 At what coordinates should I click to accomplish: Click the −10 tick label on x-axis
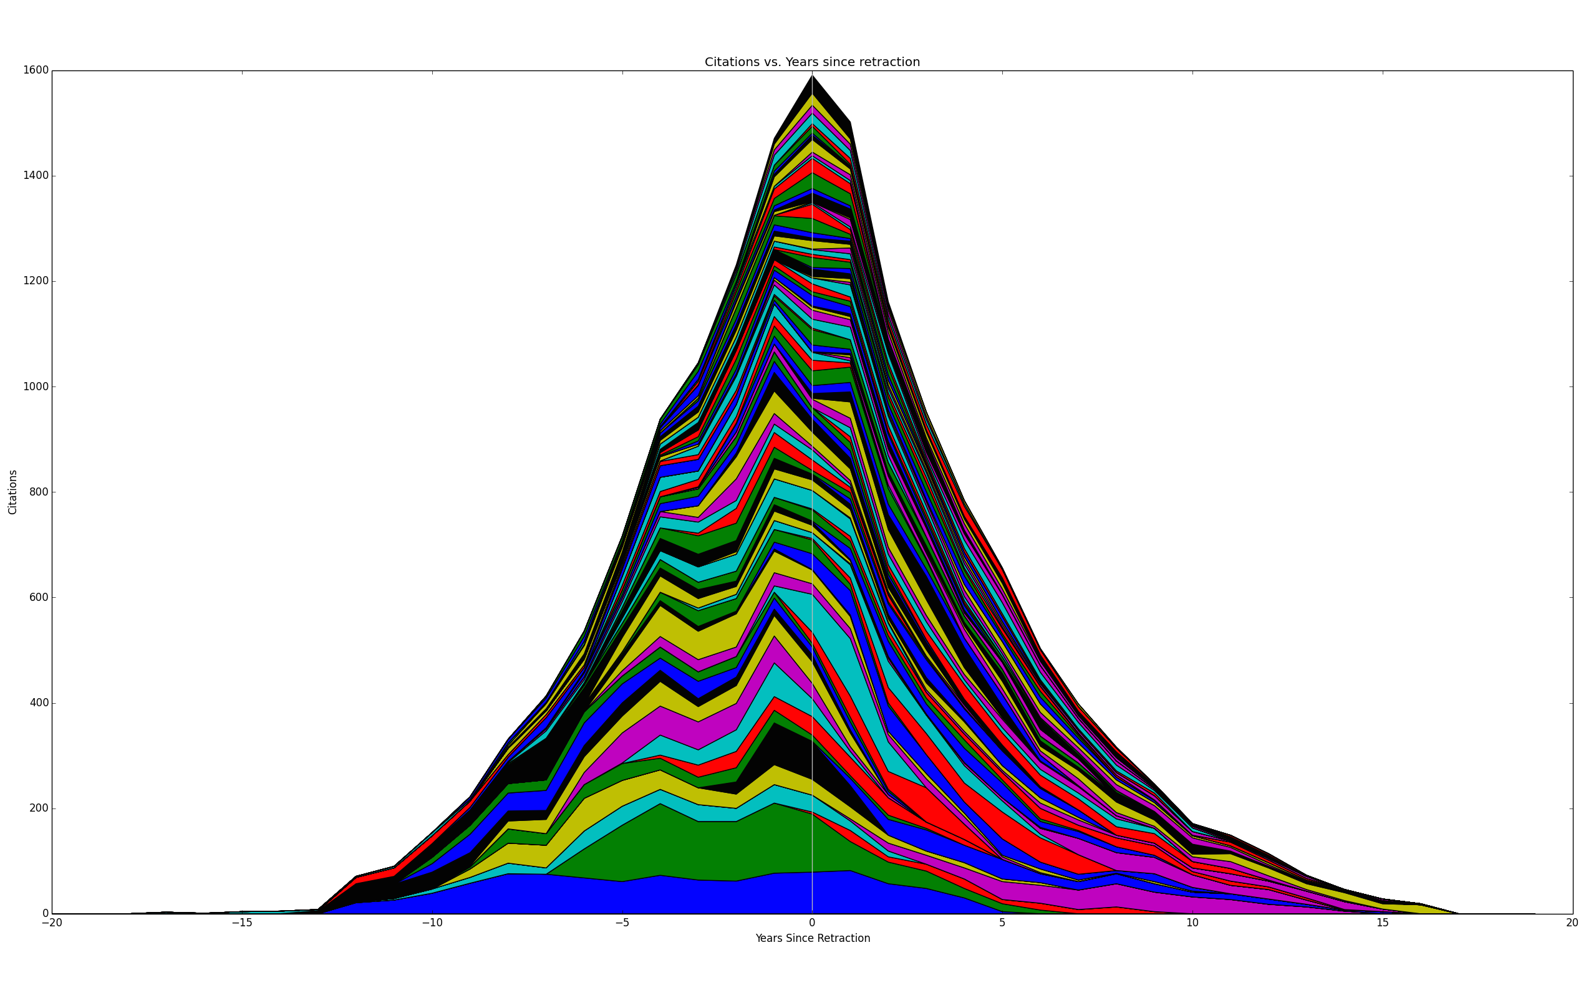click(432, 923)
